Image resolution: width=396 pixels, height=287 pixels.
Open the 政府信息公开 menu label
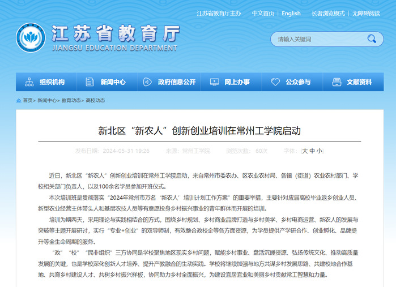177,82
